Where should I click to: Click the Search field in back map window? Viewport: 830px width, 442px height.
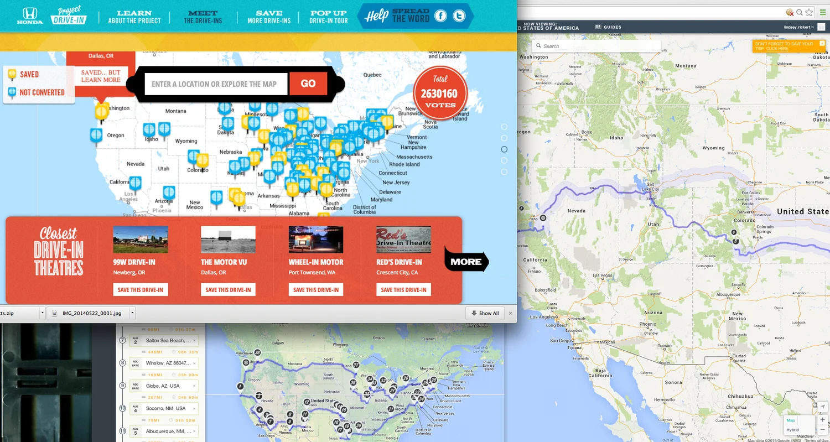(596, 46)
